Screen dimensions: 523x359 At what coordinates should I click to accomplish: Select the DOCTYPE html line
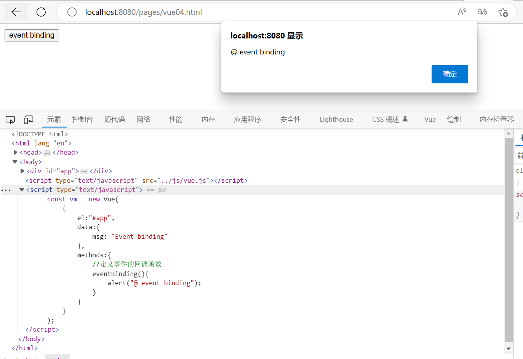coord(40,134)
